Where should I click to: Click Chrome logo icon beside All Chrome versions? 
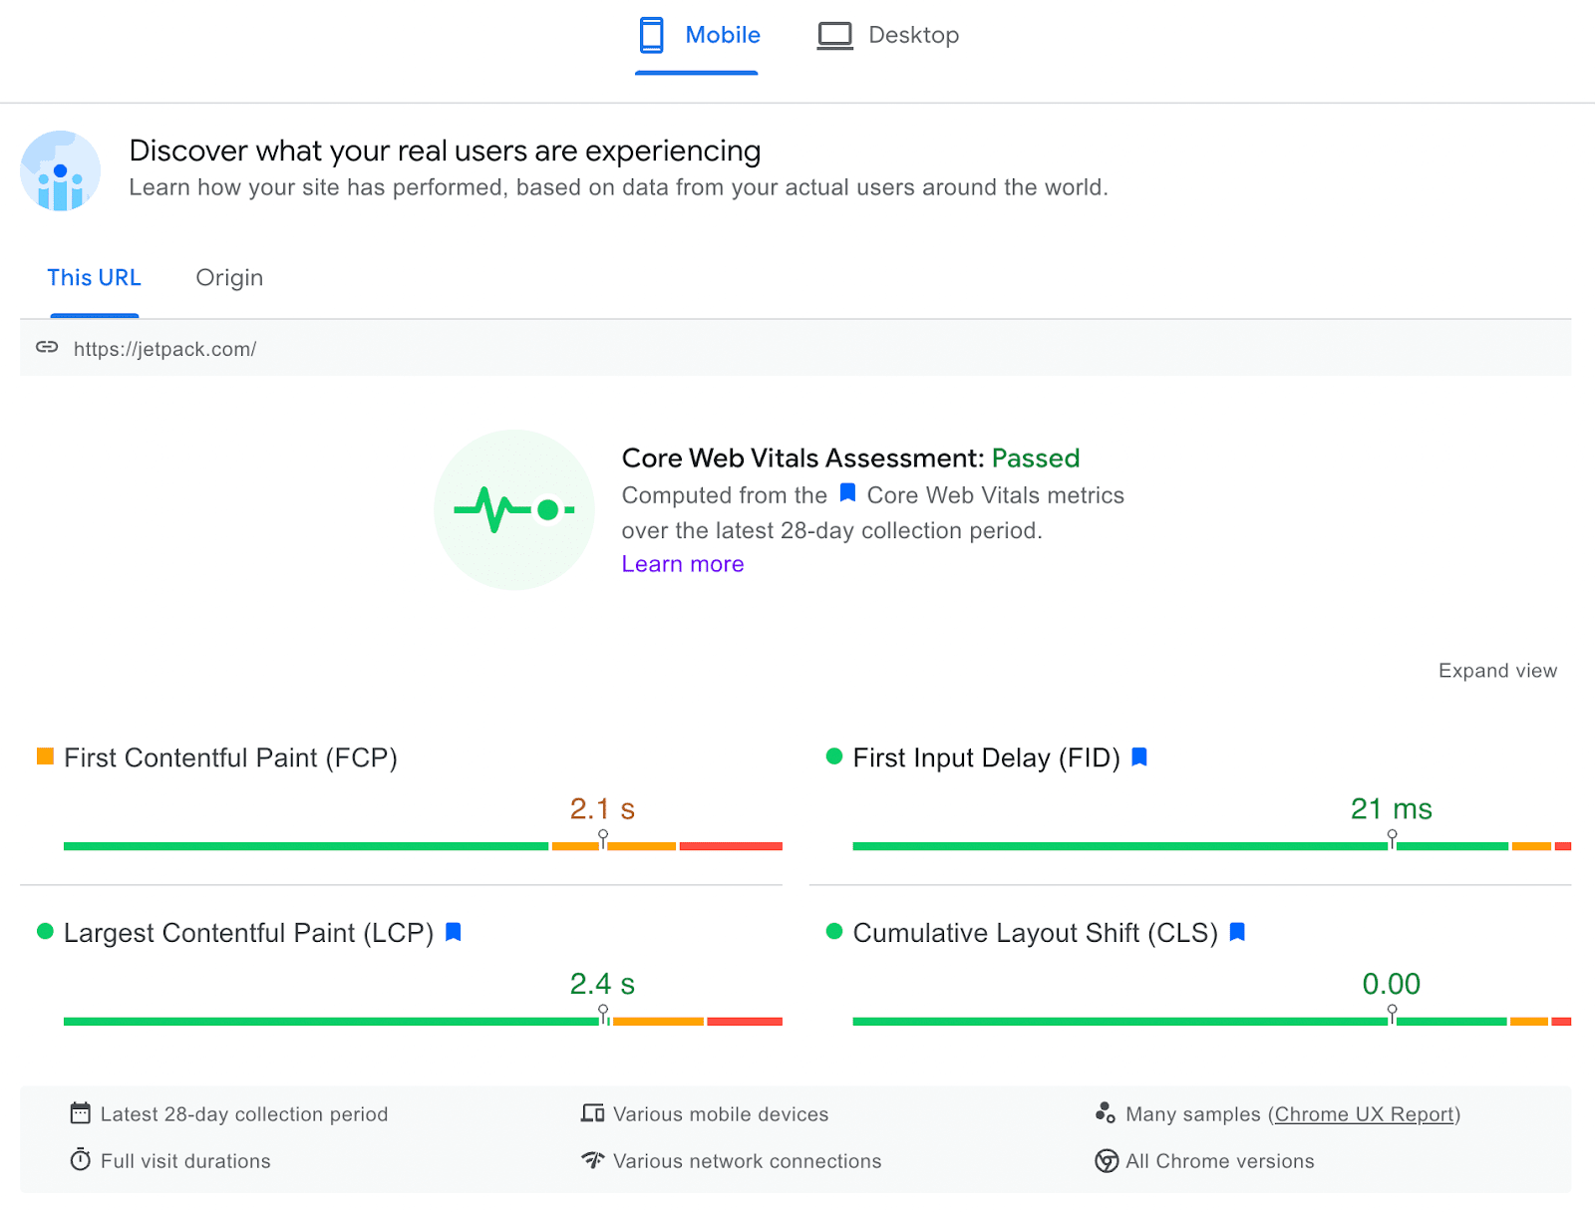coord(1107,1161)
